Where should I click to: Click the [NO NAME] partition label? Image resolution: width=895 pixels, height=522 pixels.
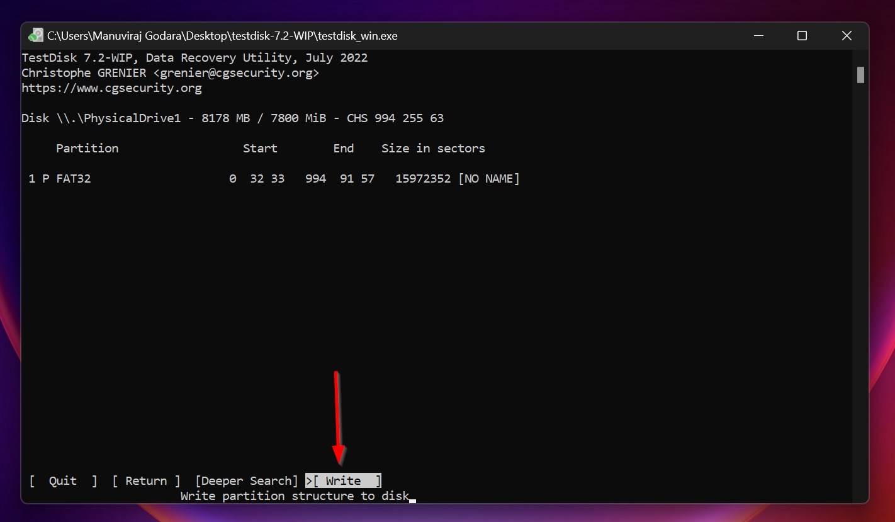click(x=489, y=178)
